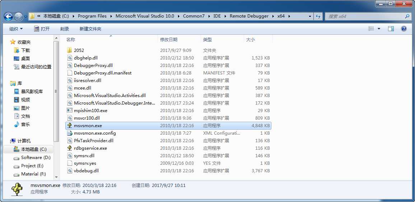Screen dimensions: 415x202
Task: Select Common7 in address breadcrumb
Action: (x=194, y=16)
